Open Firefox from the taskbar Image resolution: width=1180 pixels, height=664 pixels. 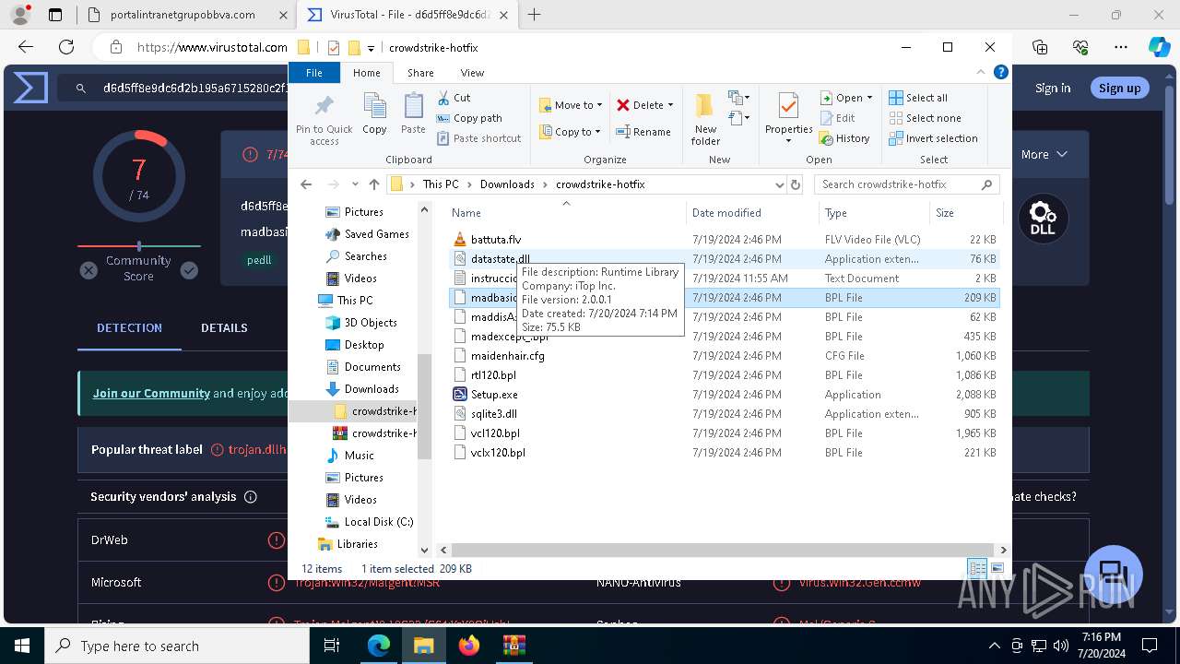coord(469,646)
